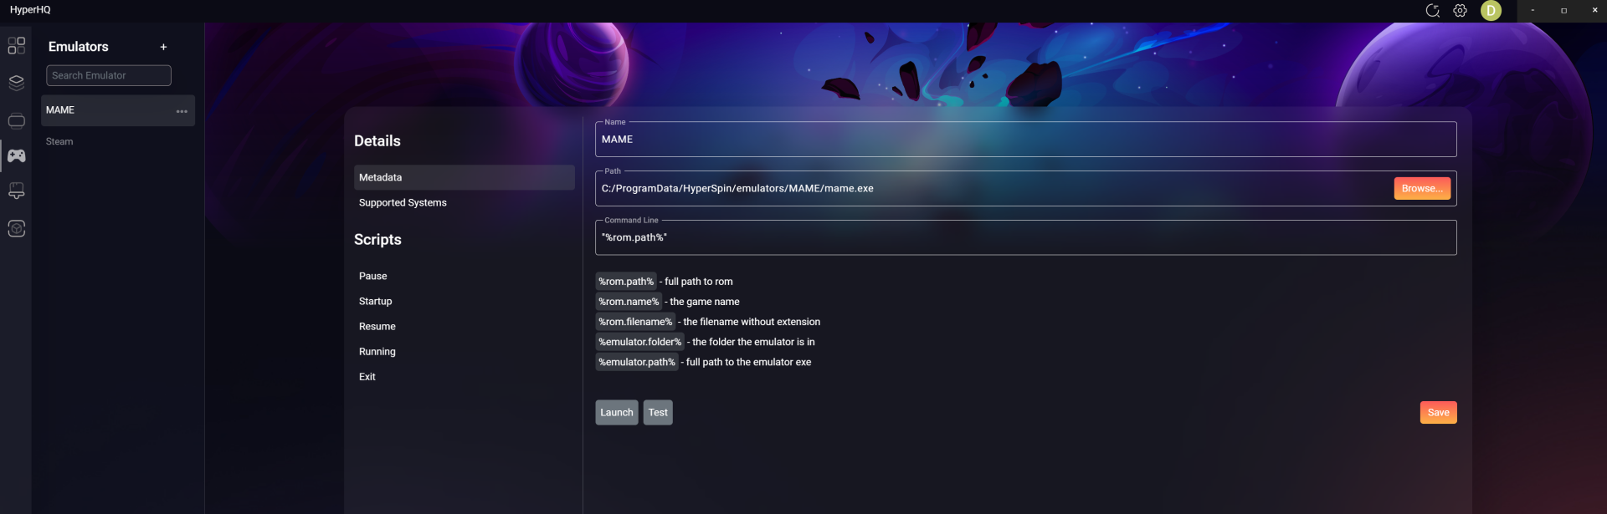Click the Emulators panel heading
The image size is (1607, 514).
click(x=79, y=47)
